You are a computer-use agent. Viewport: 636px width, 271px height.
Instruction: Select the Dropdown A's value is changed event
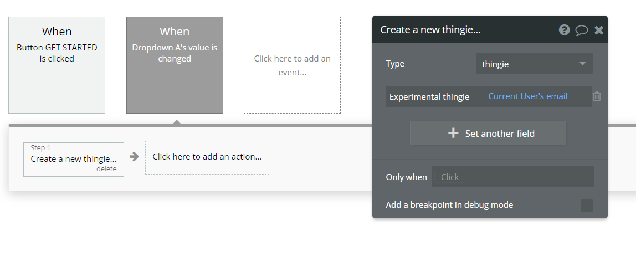(175, 65)
